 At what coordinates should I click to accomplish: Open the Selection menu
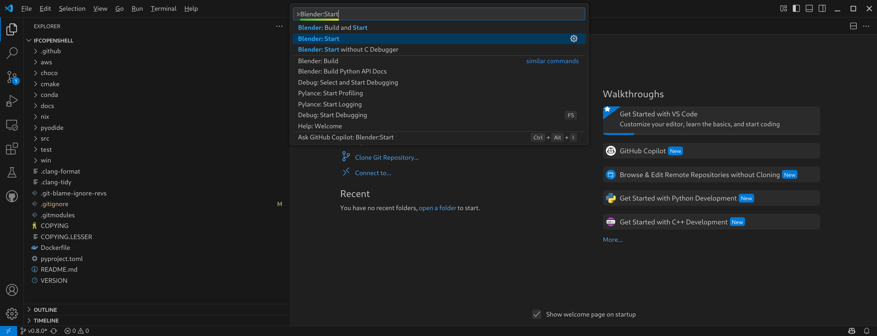click(x=72, y=8)
